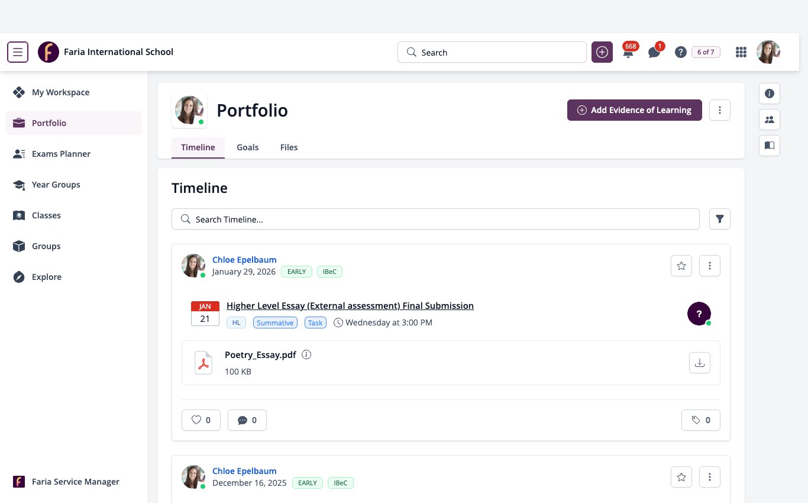Like the Higher Level Essay post
The height and width of the screenshot is (503, 808).
pos(201,420)
